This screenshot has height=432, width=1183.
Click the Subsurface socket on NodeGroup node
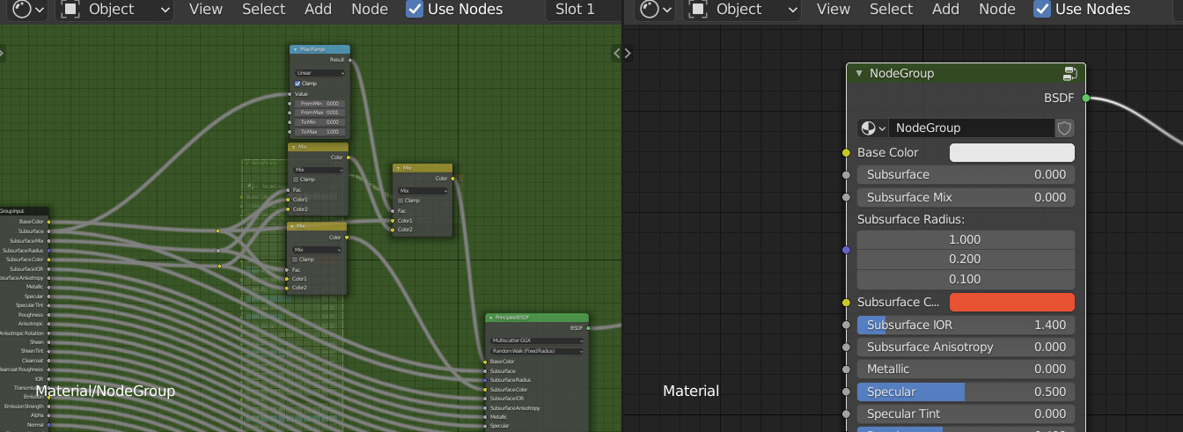(x=847, y=174)
